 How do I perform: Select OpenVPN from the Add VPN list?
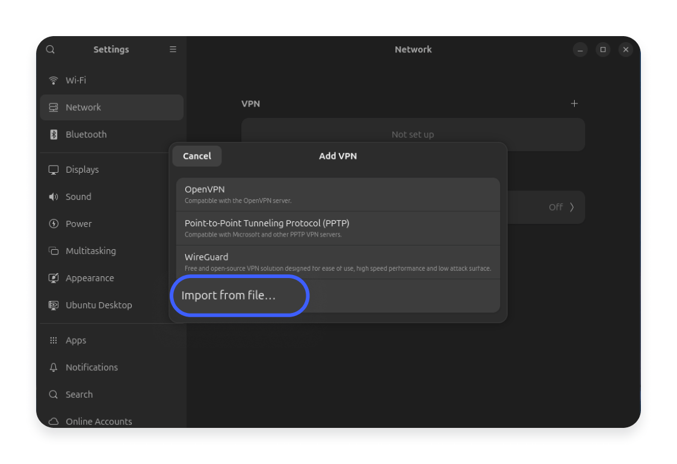coord(338,193)
